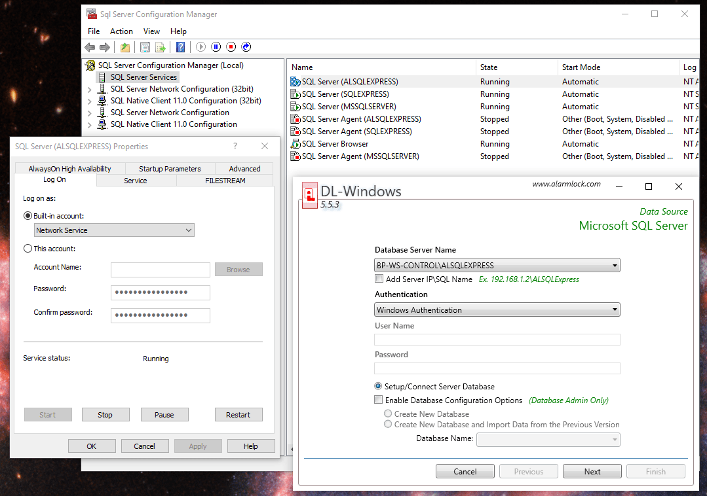The height and width of the screenshot is (496, 707).
Task: Switch to the FILESTREAM tab
Action: tap(225, 181)
